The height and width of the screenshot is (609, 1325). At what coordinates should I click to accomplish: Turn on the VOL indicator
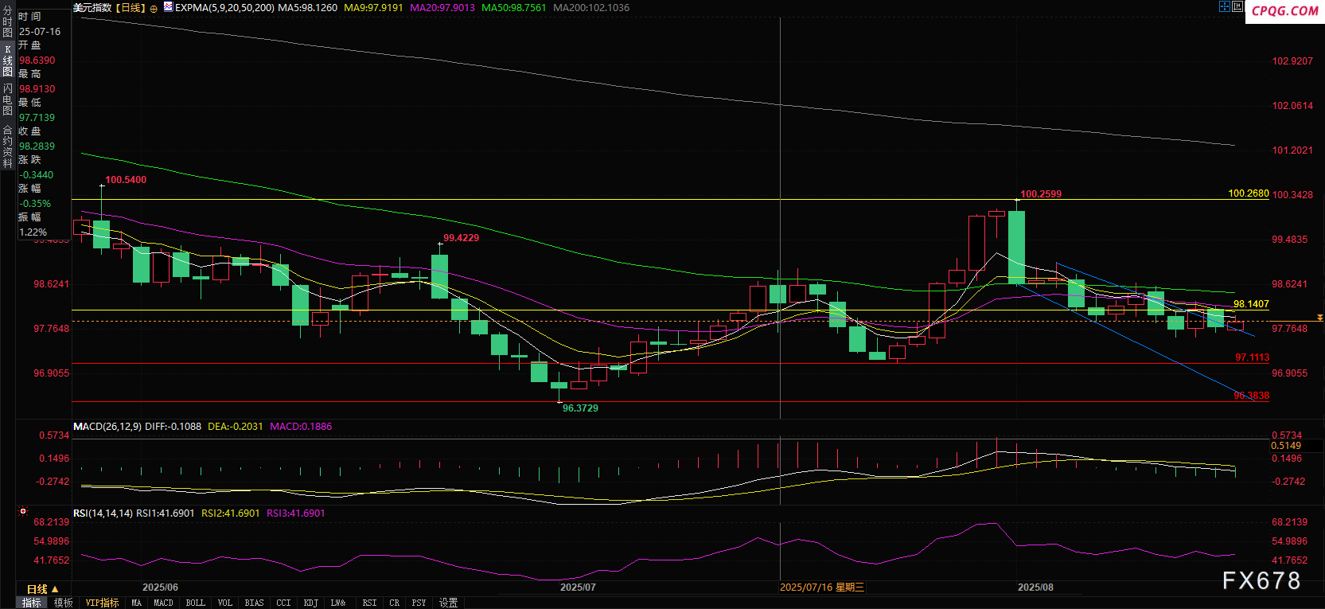[x=225, y=603]
